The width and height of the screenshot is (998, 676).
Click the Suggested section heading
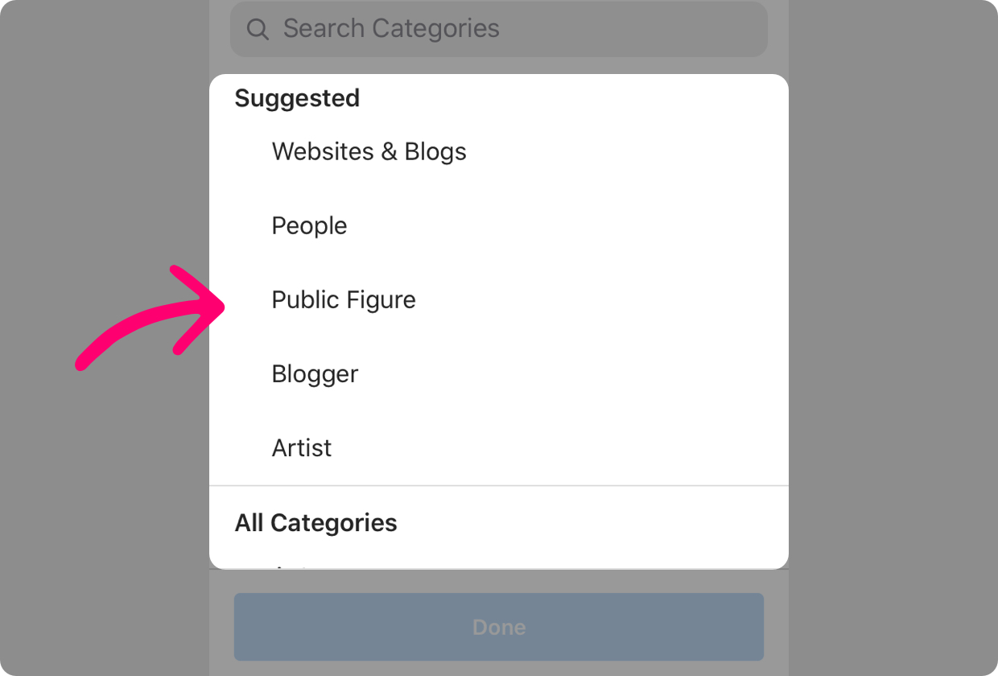point(297,98)
